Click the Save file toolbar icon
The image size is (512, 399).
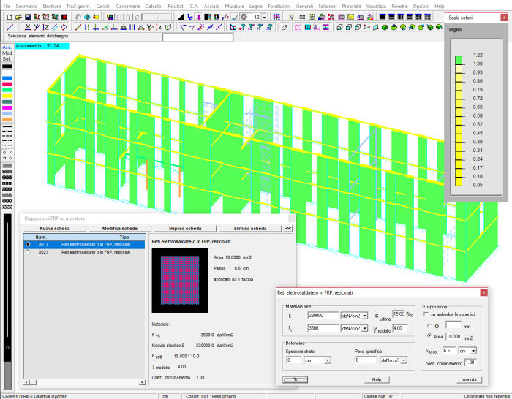[27, 16]
